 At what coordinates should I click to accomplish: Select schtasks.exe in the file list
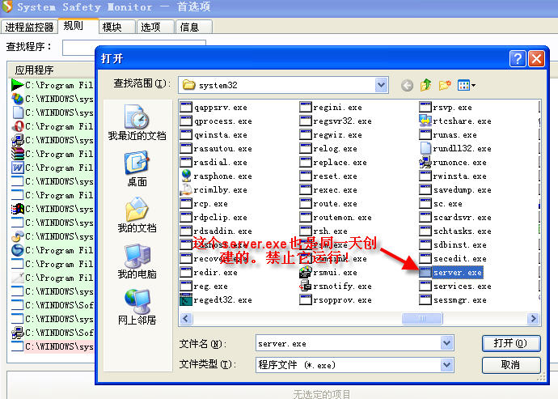pos(455,231)
